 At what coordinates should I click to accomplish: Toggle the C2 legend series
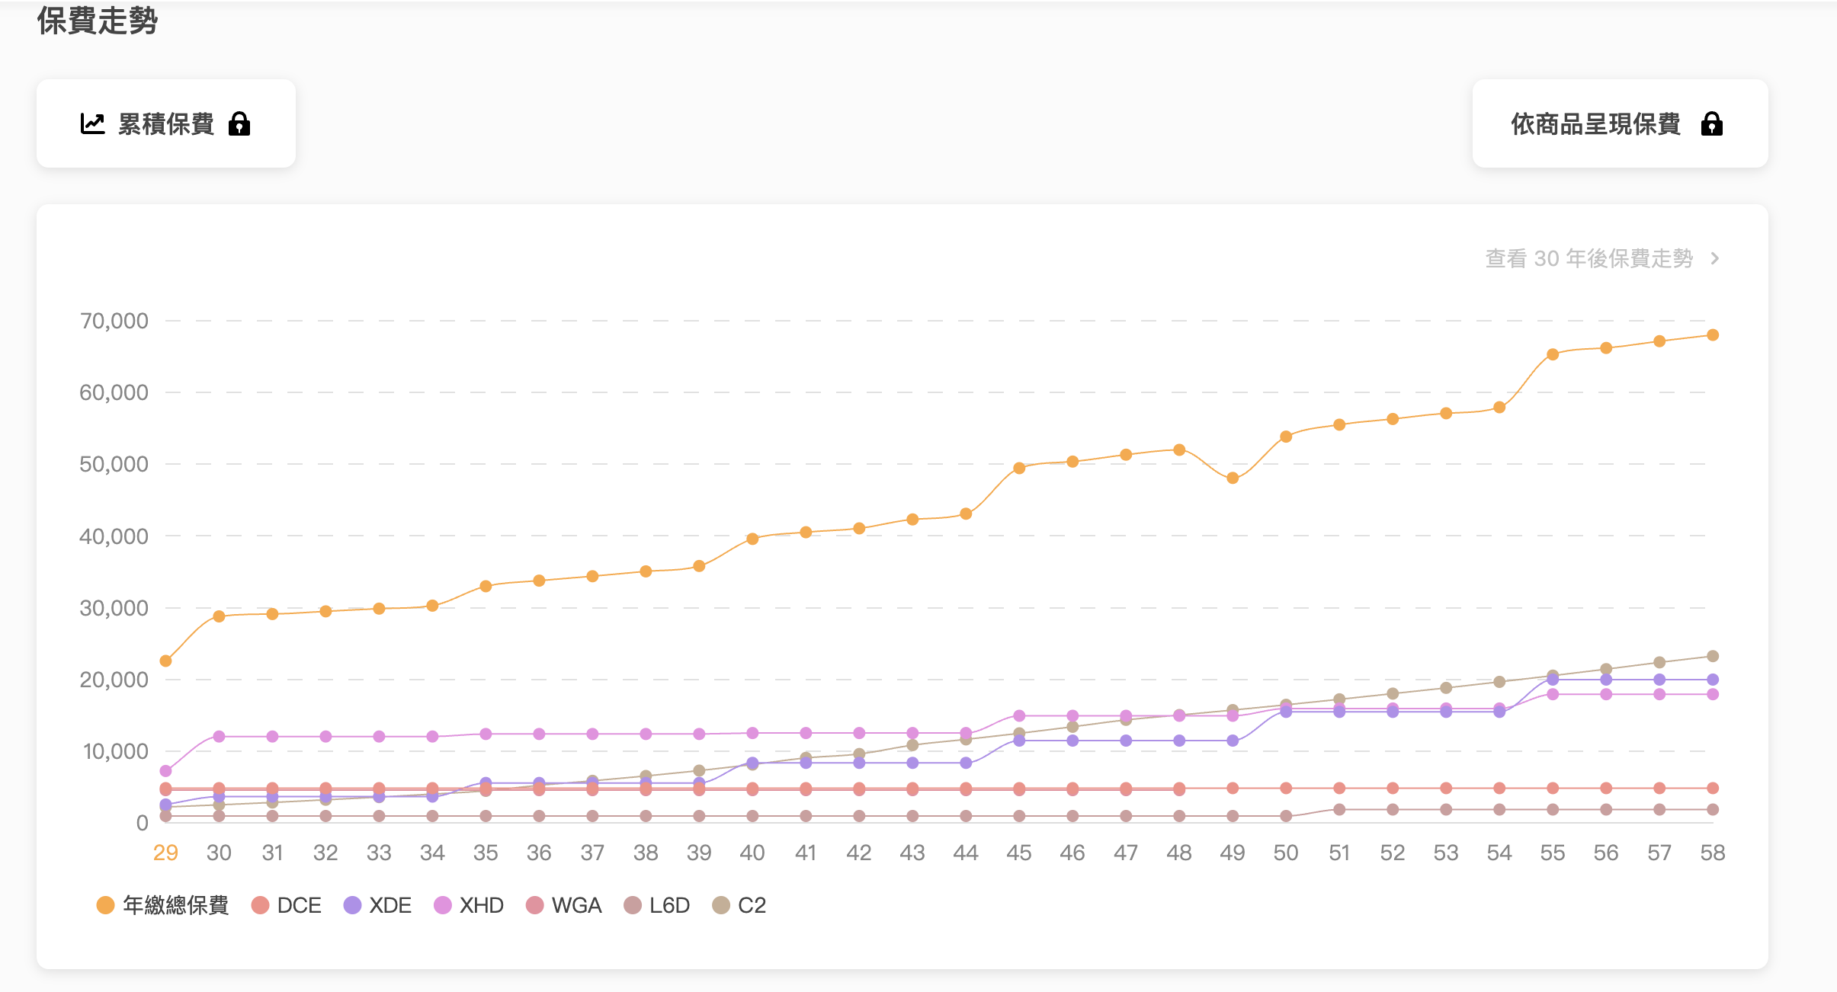tap(751, 905)
